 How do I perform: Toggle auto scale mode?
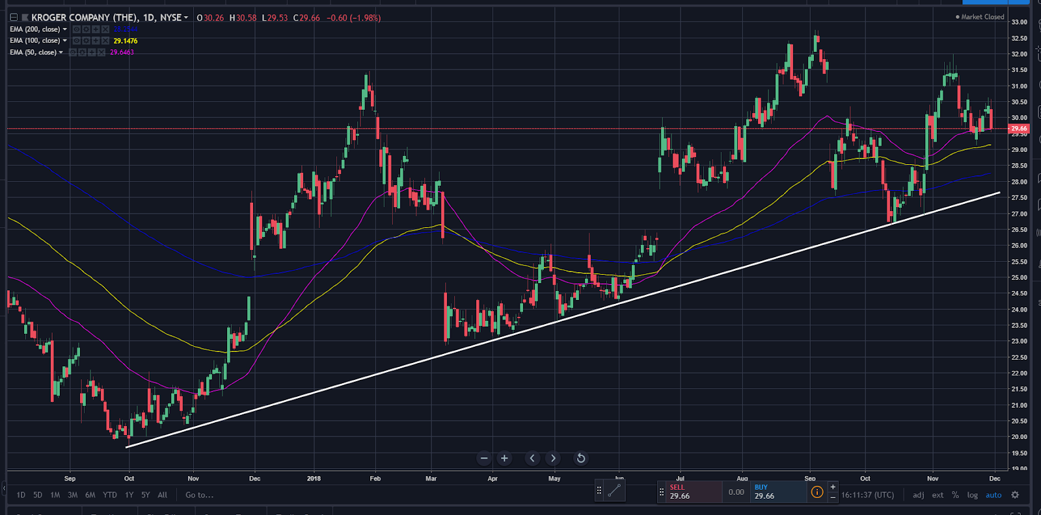point(994,495)
